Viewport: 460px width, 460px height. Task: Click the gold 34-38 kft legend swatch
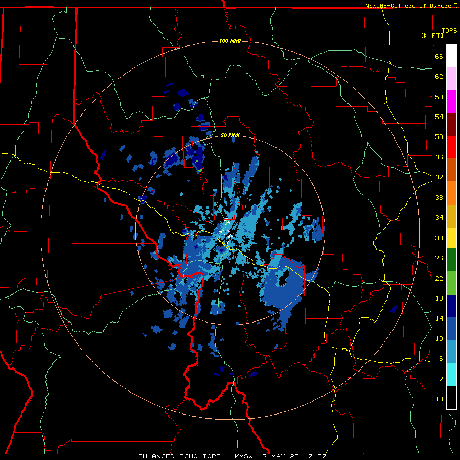pos(451,216)
